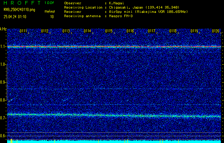Click the 0111 time marker

coord(23,31)
